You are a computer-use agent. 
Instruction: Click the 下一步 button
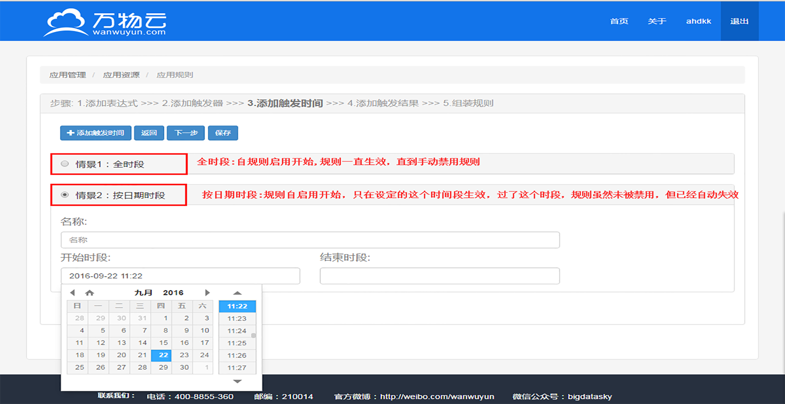(x=186, y=133)
